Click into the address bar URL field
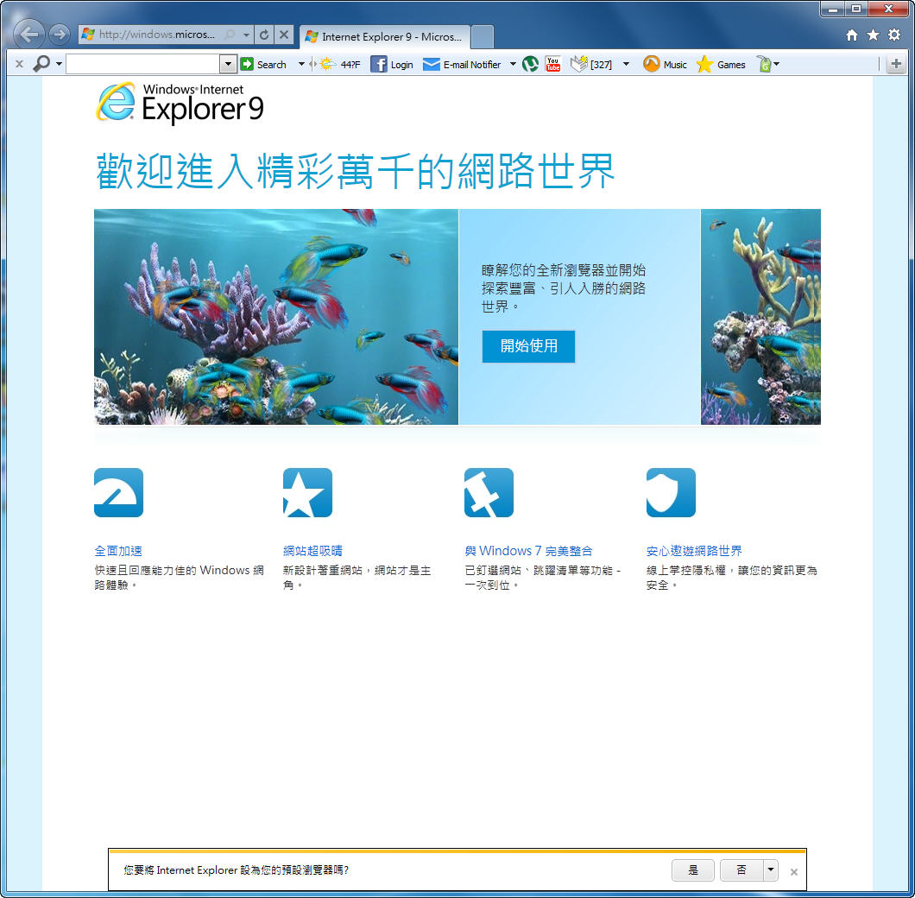This screenshot has width=915, height=898. coord(157,35)
